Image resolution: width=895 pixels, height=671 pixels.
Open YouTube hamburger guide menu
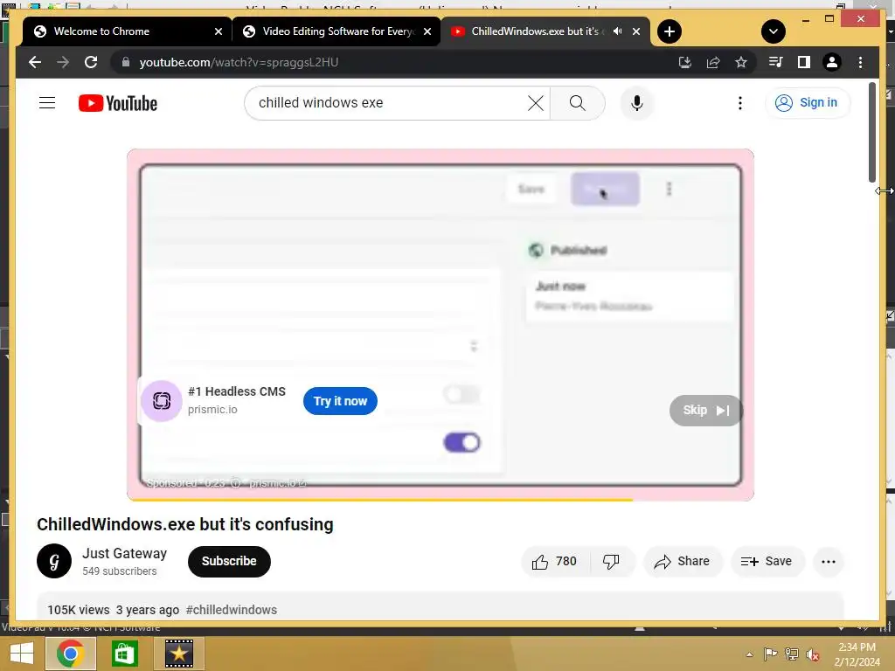point(47,103)
